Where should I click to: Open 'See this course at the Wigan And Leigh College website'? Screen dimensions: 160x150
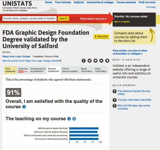point(32,61)
